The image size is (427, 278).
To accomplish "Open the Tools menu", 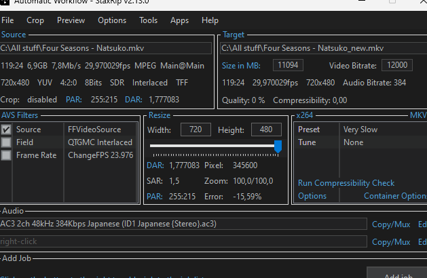I will coord(148,20).
